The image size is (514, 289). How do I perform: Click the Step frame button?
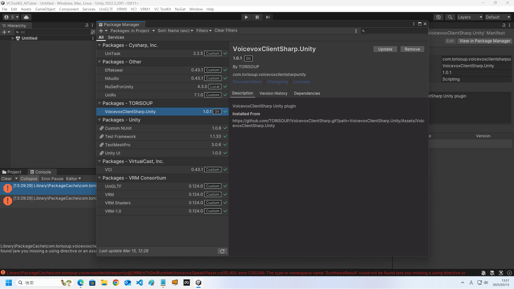coord(268,17)
